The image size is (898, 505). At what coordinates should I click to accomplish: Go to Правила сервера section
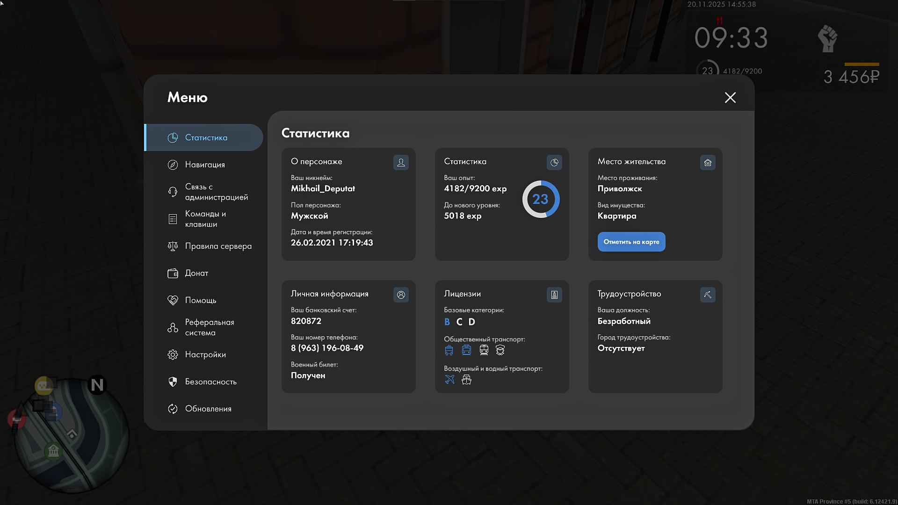point(217,246)
